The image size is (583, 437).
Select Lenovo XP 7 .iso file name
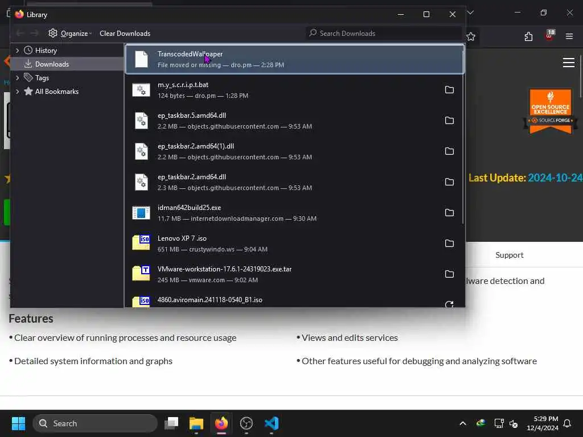(182, 238)
